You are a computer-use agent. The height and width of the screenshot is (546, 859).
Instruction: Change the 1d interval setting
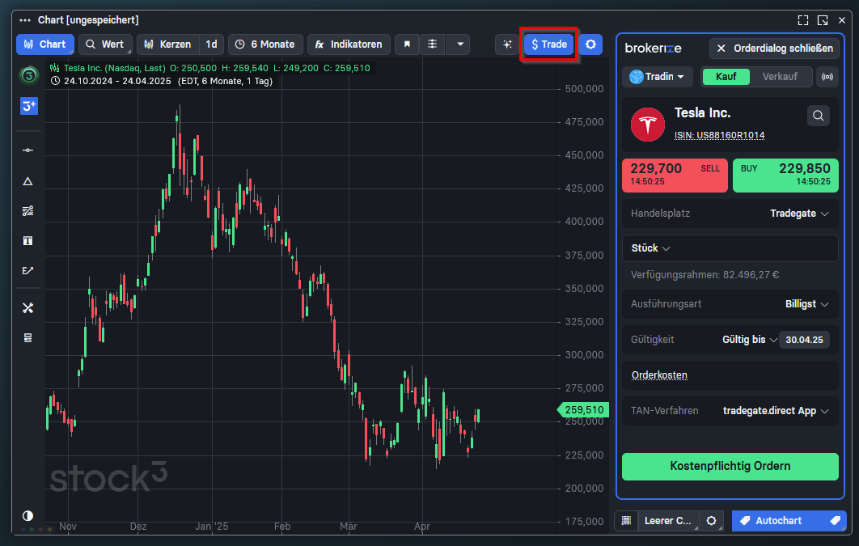click(211, 44)
